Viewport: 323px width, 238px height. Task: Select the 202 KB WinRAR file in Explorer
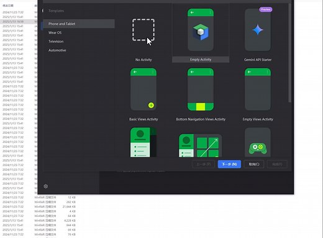[x=39, y=202]
